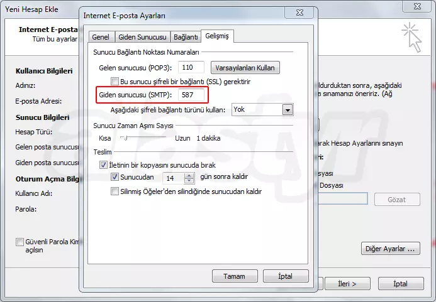436x302 pixels.
Task: Toggle Güvenli Parola Kimlik checkbox in background
Action: [20, 242]
